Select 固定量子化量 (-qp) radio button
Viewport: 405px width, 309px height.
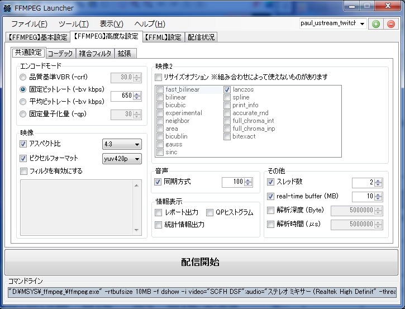23,114
